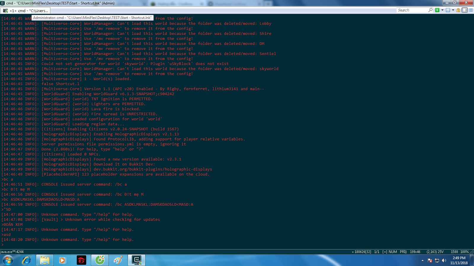474x266 pixels.
Task: Click the 100% zoom status value
Action: (x=465, y=252)
